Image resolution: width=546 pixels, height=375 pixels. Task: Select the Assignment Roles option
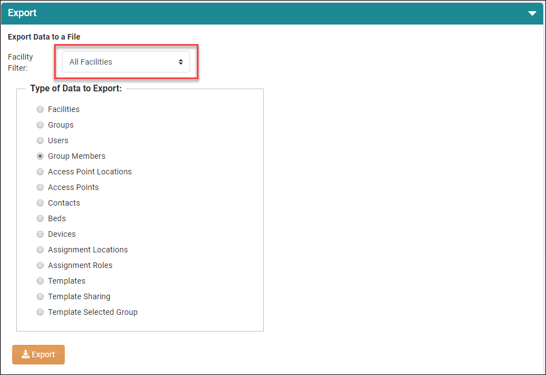40,265
